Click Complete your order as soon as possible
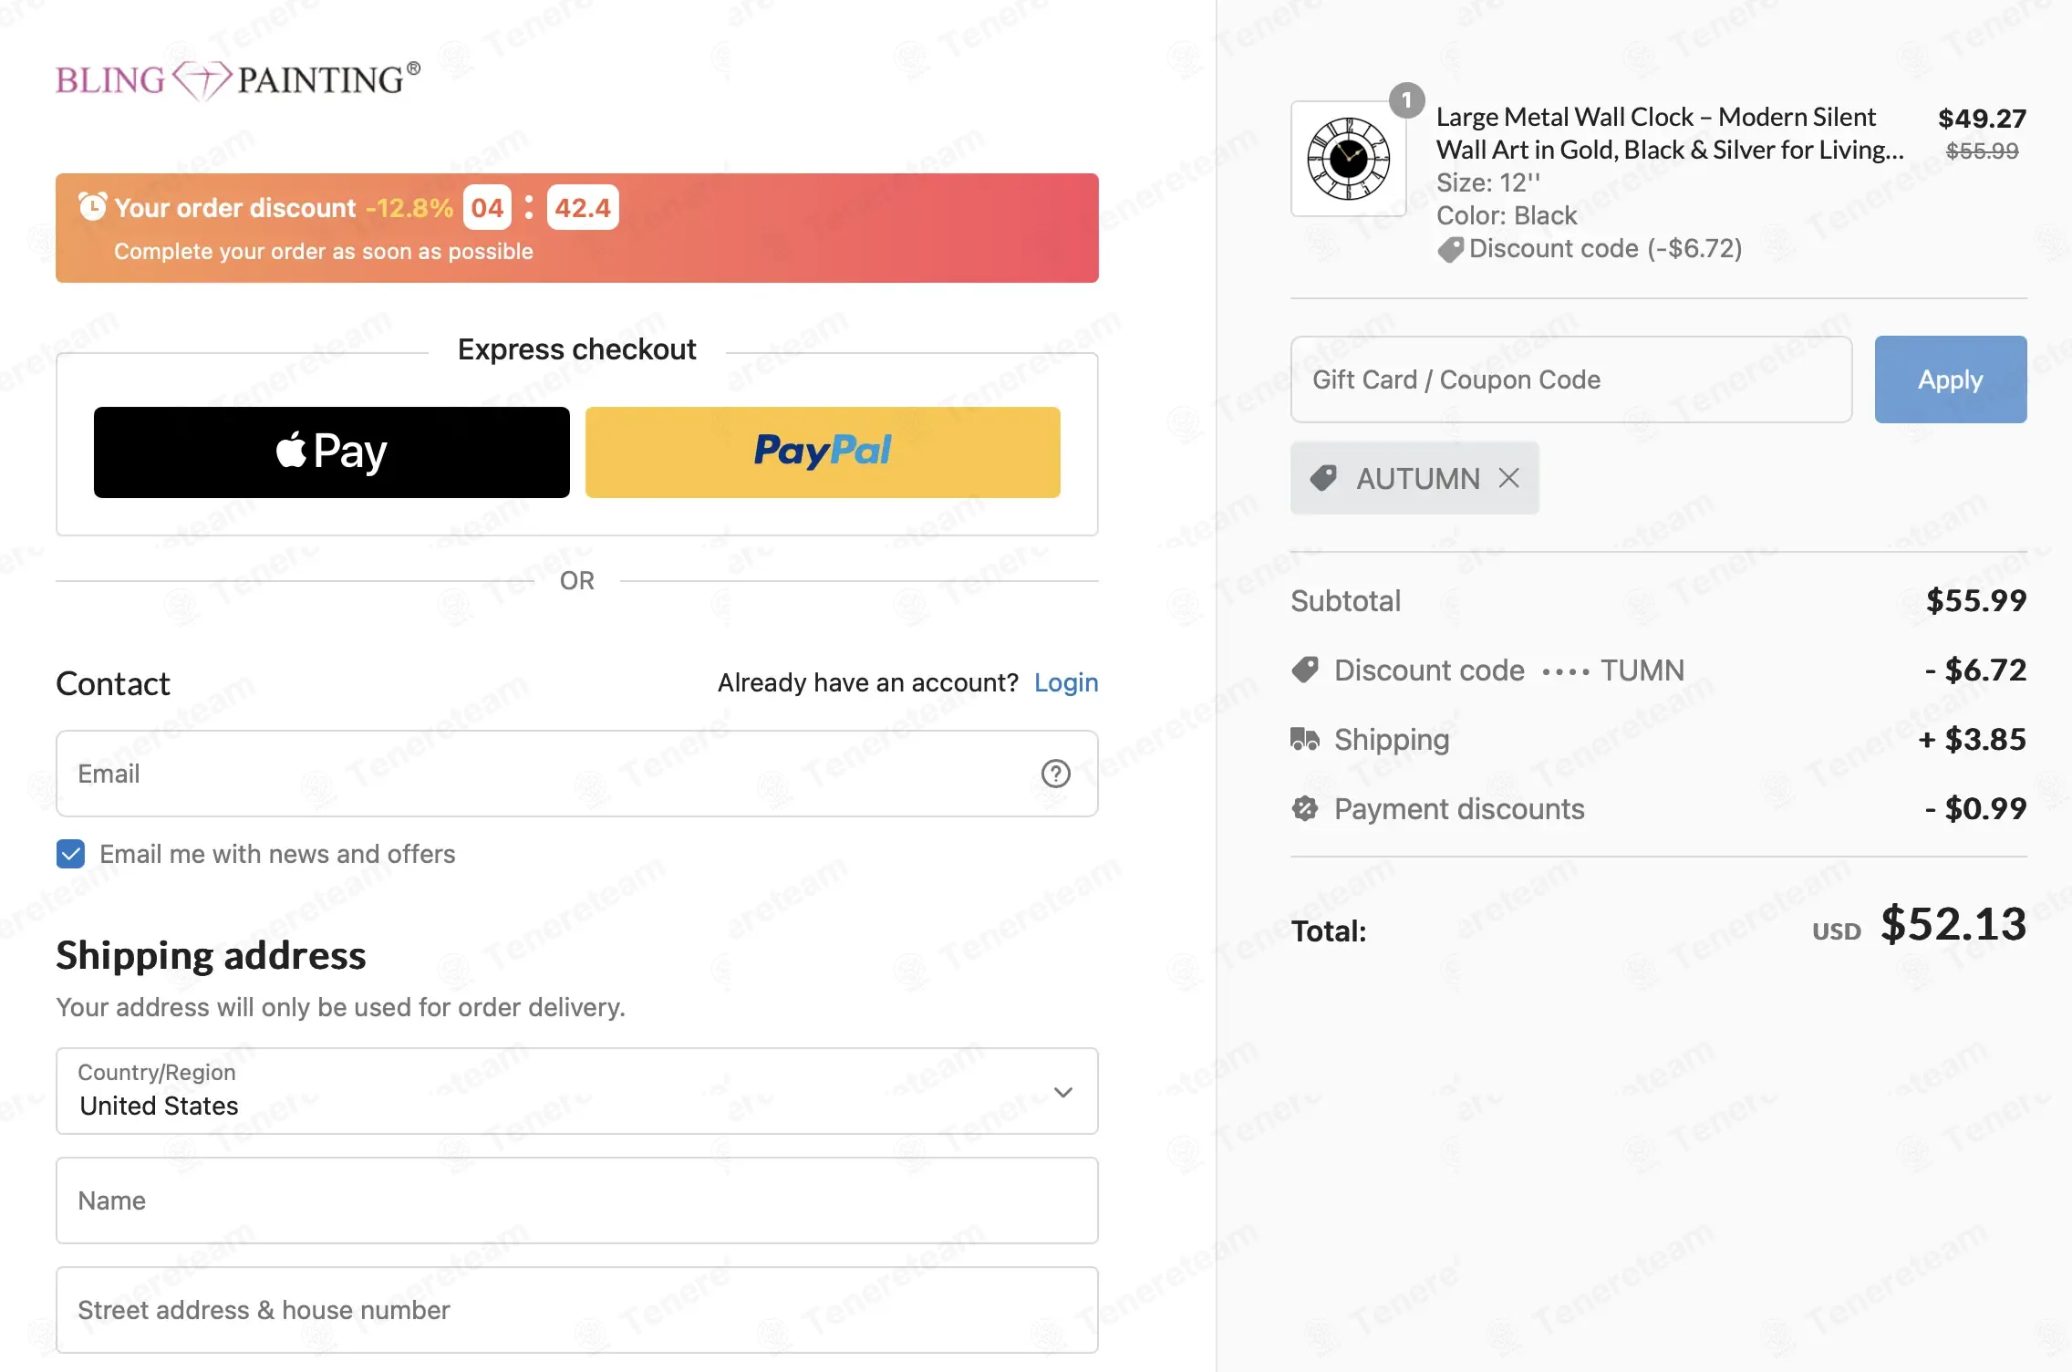This screenshot has width=2072, height=1372. (x=324, y=252)
